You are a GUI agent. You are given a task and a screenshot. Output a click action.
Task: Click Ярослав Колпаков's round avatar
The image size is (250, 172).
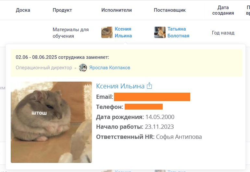(83, 68)
